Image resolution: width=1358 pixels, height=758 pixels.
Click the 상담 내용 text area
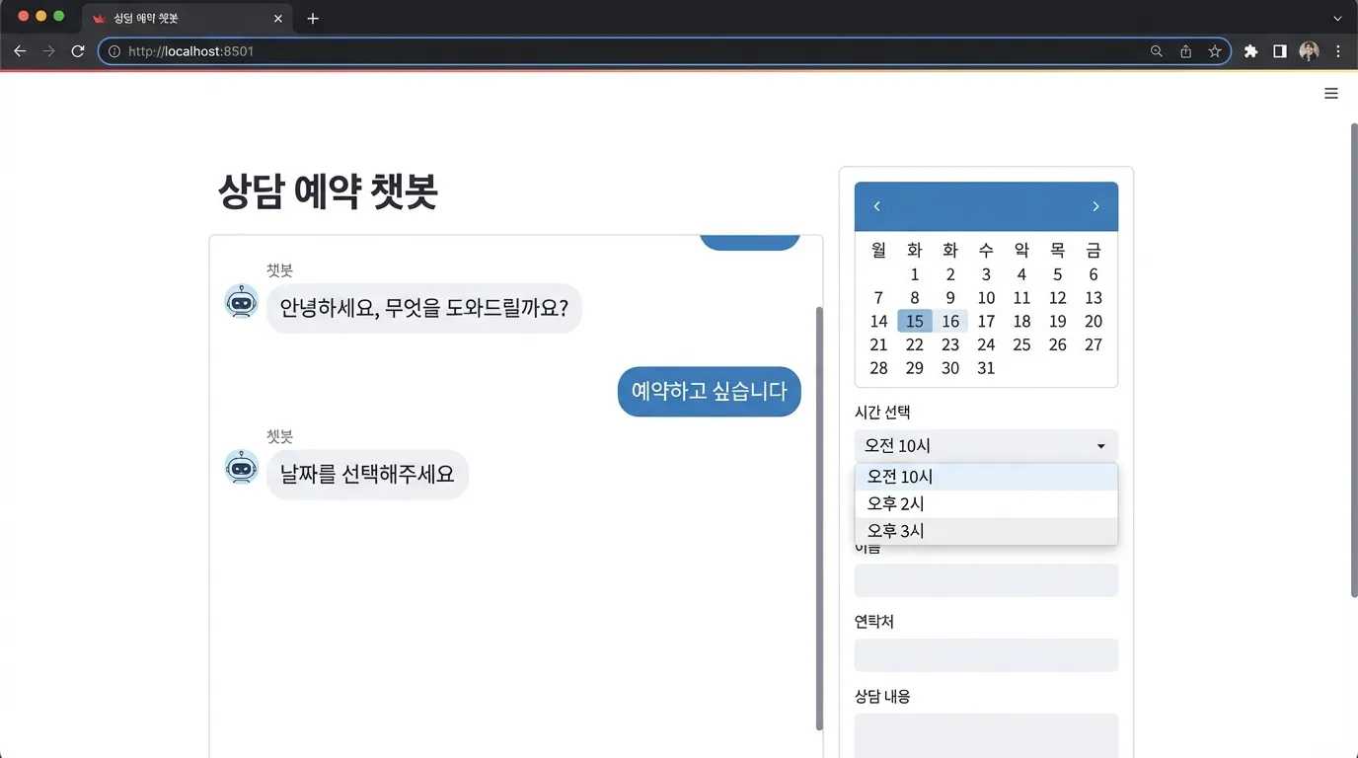(x=986, y=738)
